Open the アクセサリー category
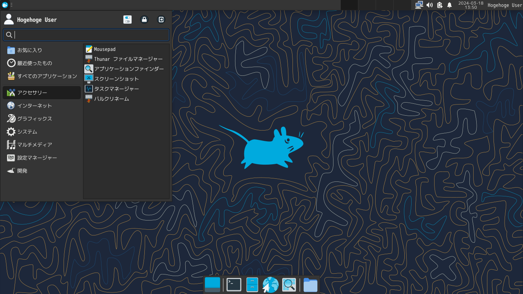The height and width of the screenshot is (294, 523). tap(42, 93)
